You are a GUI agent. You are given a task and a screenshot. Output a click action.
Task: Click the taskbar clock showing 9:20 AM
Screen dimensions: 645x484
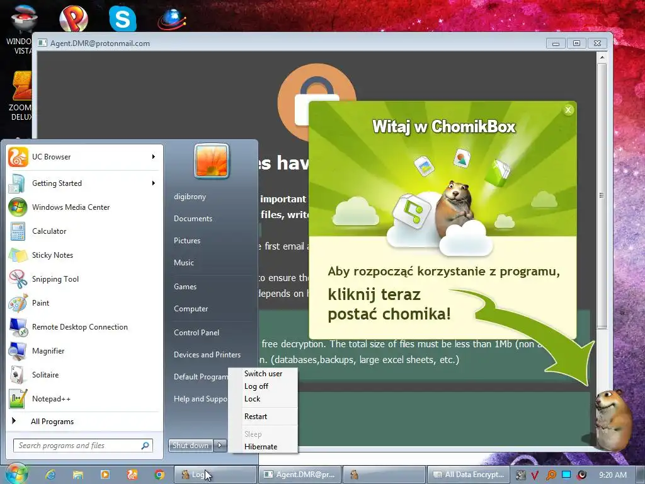pyautogui.click(x=613, y=475)
